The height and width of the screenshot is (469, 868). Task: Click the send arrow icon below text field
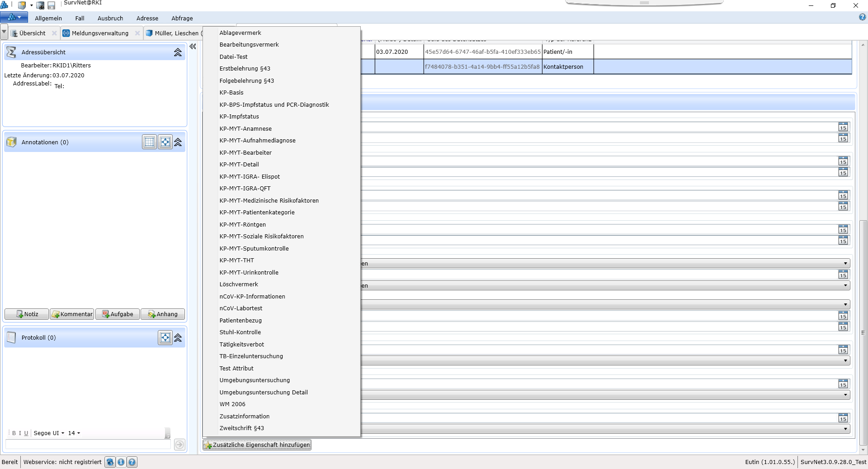[x=179, y=445]
